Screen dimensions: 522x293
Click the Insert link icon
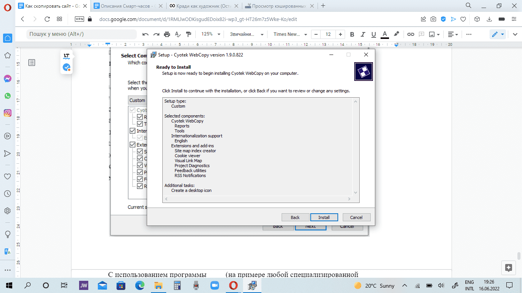point(410,34)
